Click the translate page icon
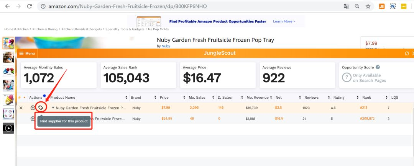This screenshot has height=166, width=414. (x=346, y=7)
